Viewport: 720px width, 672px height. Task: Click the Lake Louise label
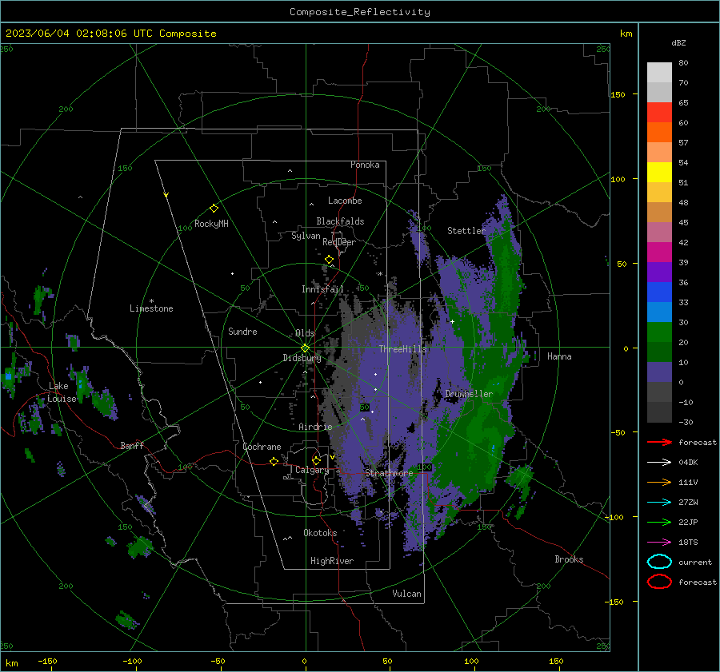point(62,392)
